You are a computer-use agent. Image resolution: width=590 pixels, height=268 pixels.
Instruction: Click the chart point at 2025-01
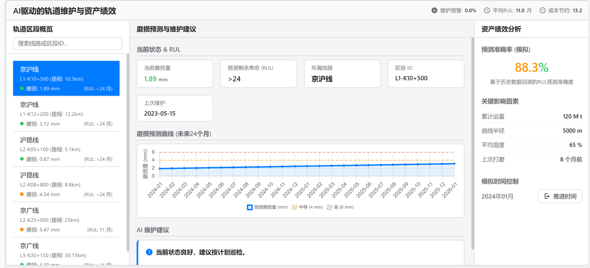click(307, 166)
